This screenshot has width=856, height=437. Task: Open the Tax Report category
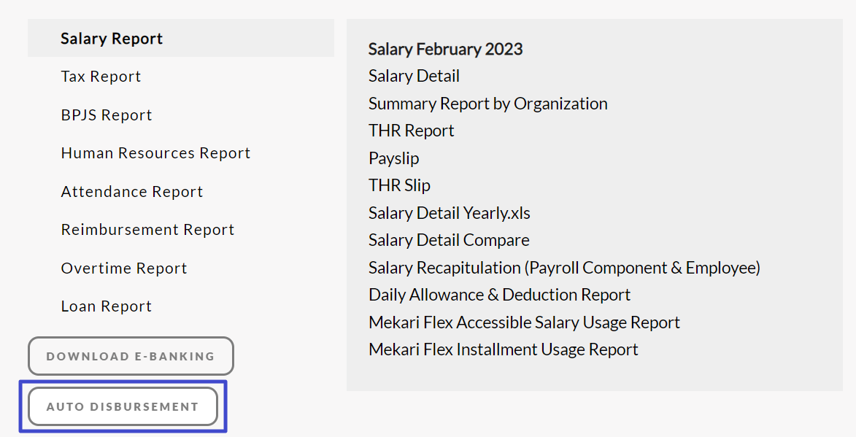click(101, 77)
